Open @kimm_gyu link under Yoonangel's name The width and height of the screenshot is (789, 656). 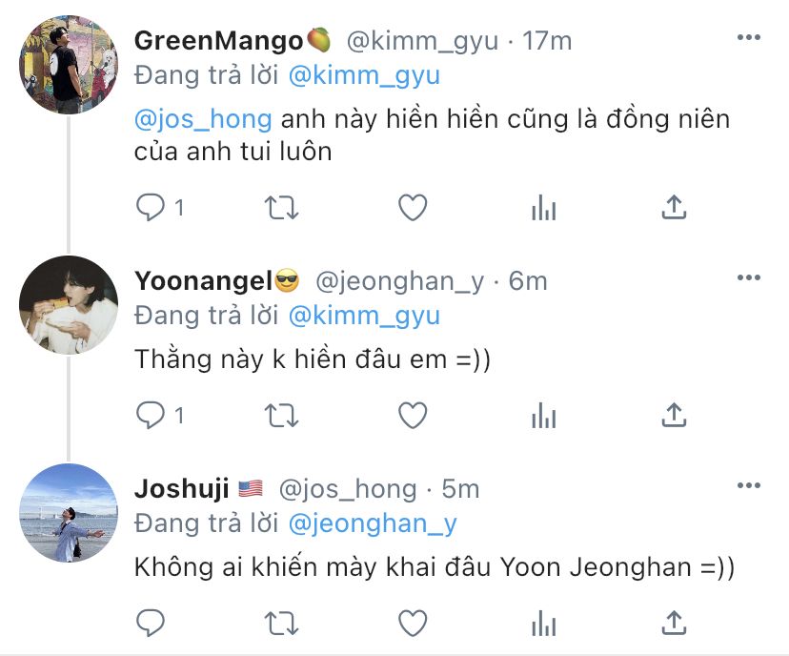364,317
